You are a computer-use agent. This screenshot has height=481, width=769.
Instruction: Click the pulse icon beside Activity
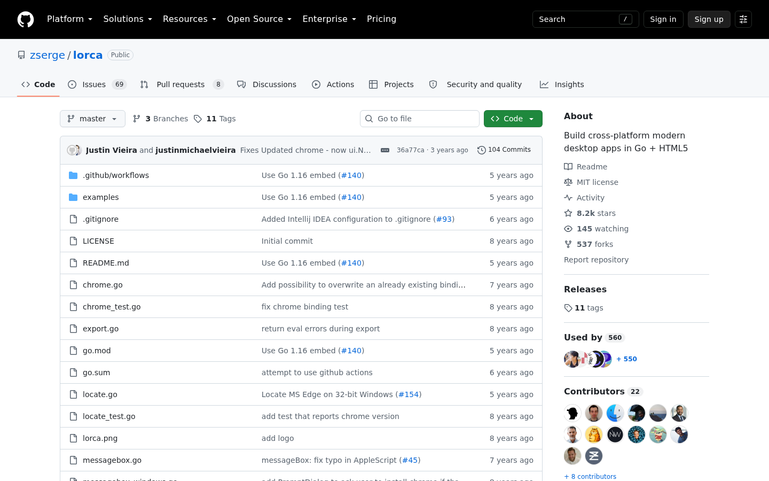click(568, 198)
